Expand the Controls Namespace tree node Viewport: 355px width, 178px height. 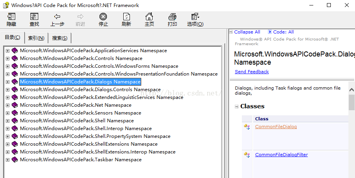pyautogui.click(x=7, y=58)
